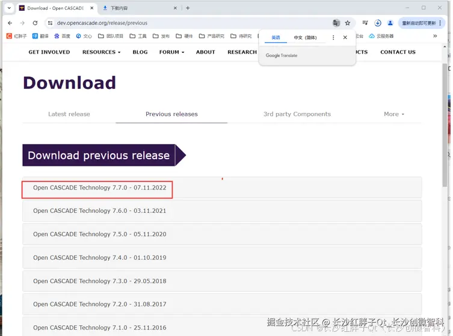The height and width of the screenshot is (336, 453).
Task: Open the BLOG menu item
Action: click(140, 52)
